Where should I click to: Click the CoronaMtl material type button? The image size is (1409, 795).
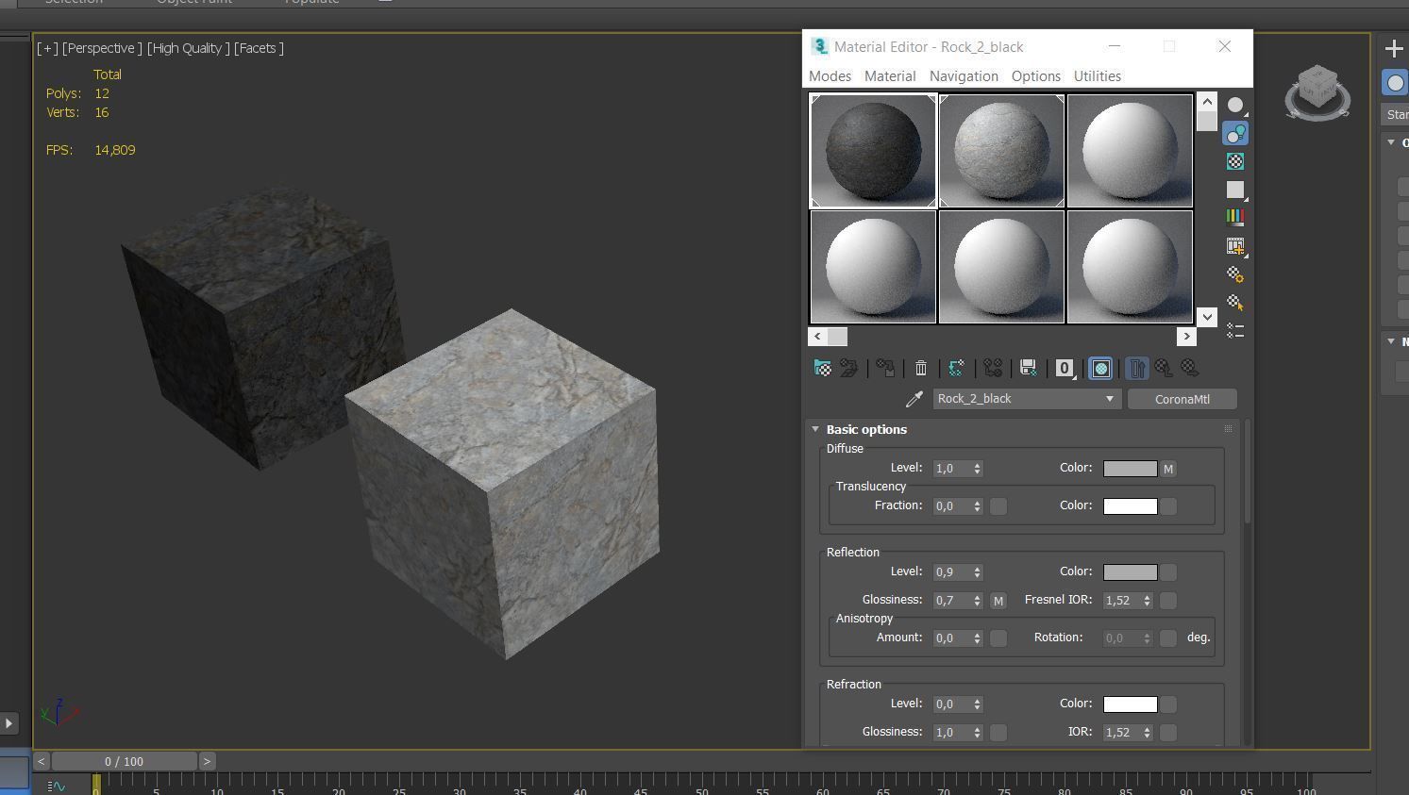[1182, 399]
